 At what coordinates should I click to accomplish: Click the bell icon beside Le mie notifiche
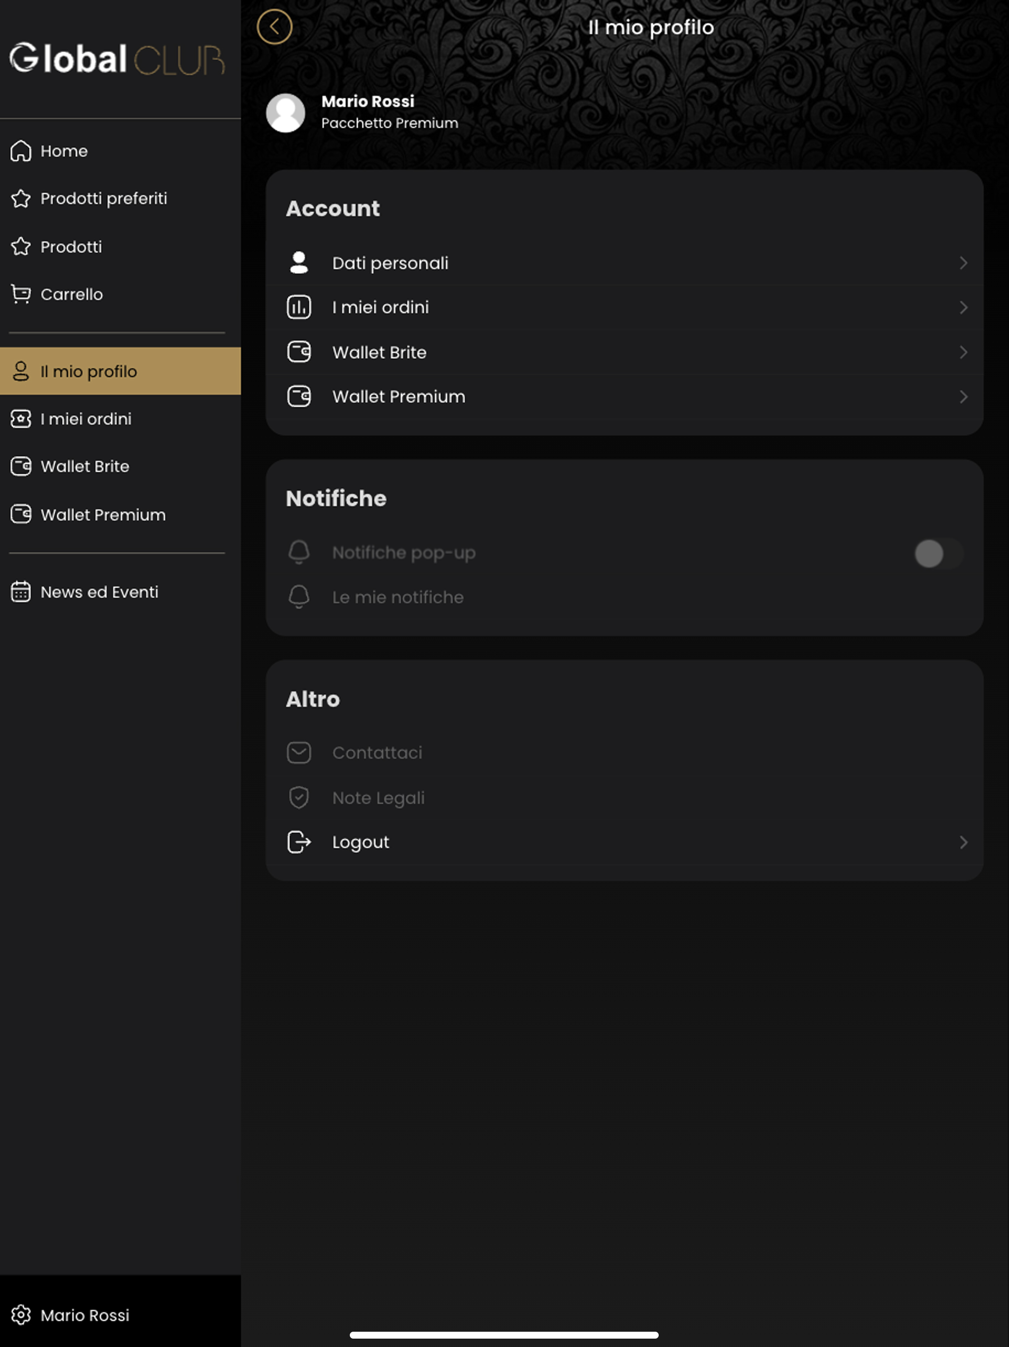coord(299,598)
